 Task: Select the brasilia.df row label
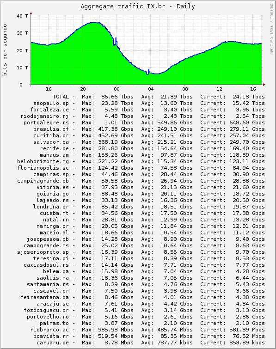[51, 129]
